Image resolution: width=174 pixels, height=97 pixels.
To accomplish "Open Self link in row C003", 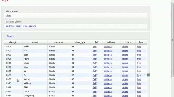I will pyautogui.click(x=95, y=55).
